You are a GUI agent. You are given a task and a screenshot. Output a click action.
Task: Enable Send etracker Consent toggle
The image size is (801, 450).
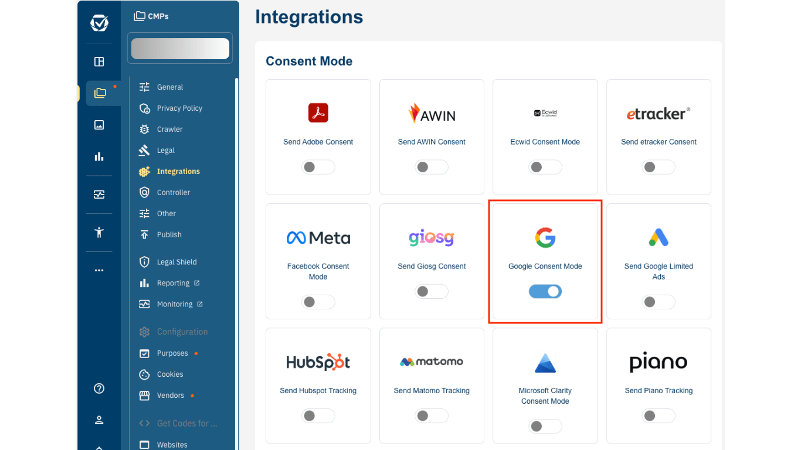(659, 167)
